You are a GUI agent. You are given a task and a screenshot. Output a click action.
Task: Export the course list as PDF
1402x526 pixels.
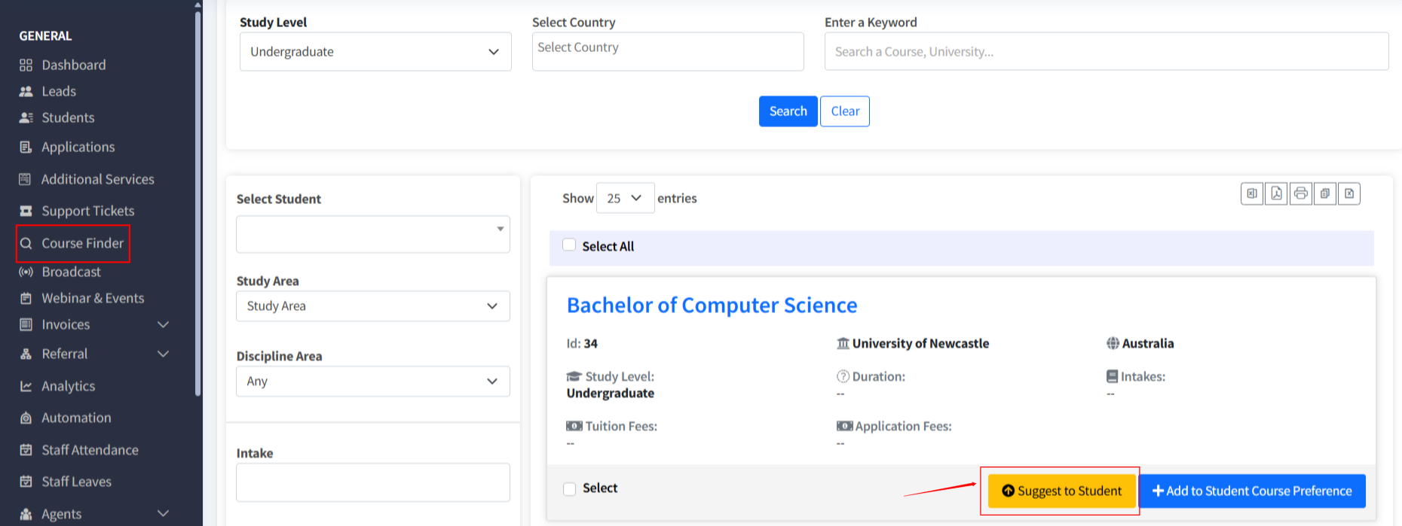[x=1276, y=194]
